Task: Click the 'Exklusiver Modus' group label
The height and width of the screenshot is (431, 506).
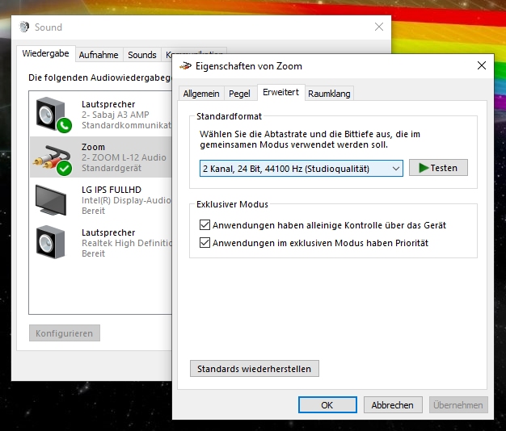Action: (x=232, y=204)
